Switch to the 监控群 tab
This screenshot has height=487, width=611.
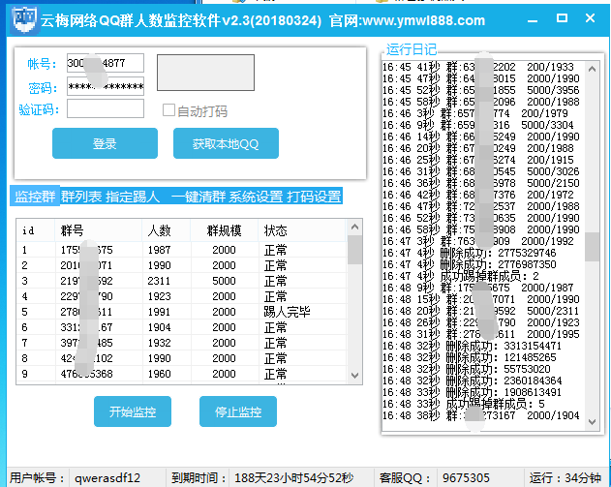point(35,196)
